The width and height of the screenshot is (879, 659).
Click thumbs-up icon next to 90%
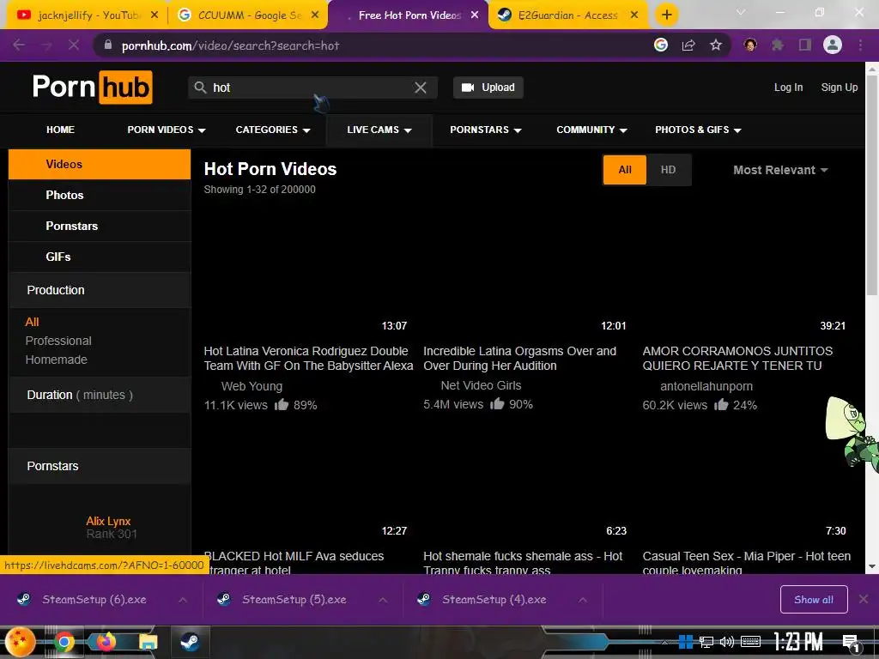coord(497,404)
